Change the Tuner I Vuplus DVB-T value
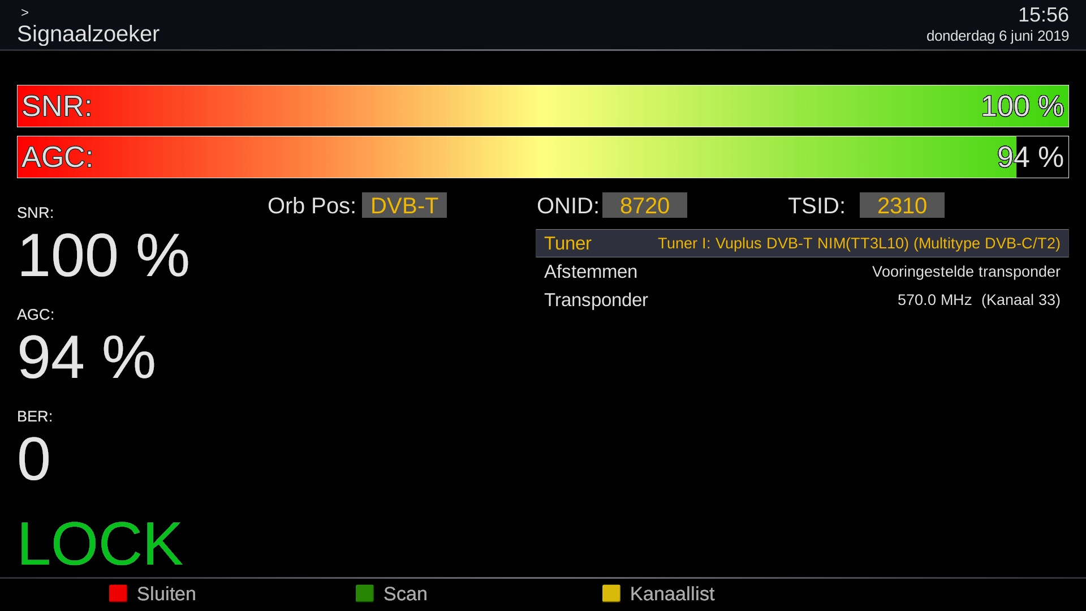This screenshot has height=611, width=1086. pyautogui.click(x=859, y=243)
